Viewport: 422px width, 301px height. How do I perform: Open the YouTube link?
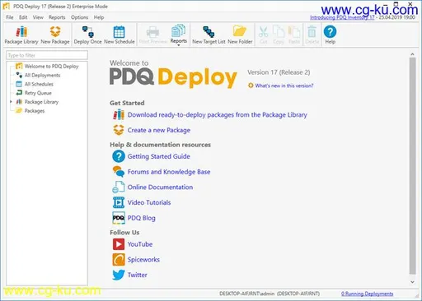140,244
